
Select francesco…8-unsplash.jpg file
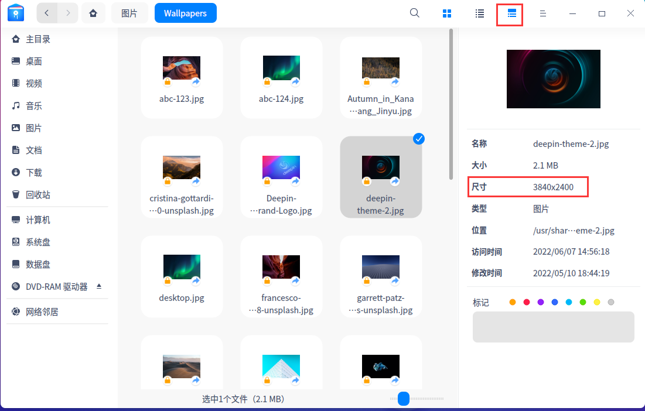click(x=281, y=276)
